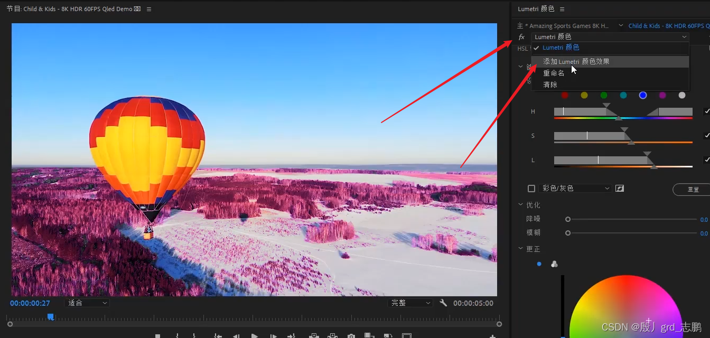Click the H hue range slider
The width and height of the screenshot is (710, 338).
tap(623, 112)
